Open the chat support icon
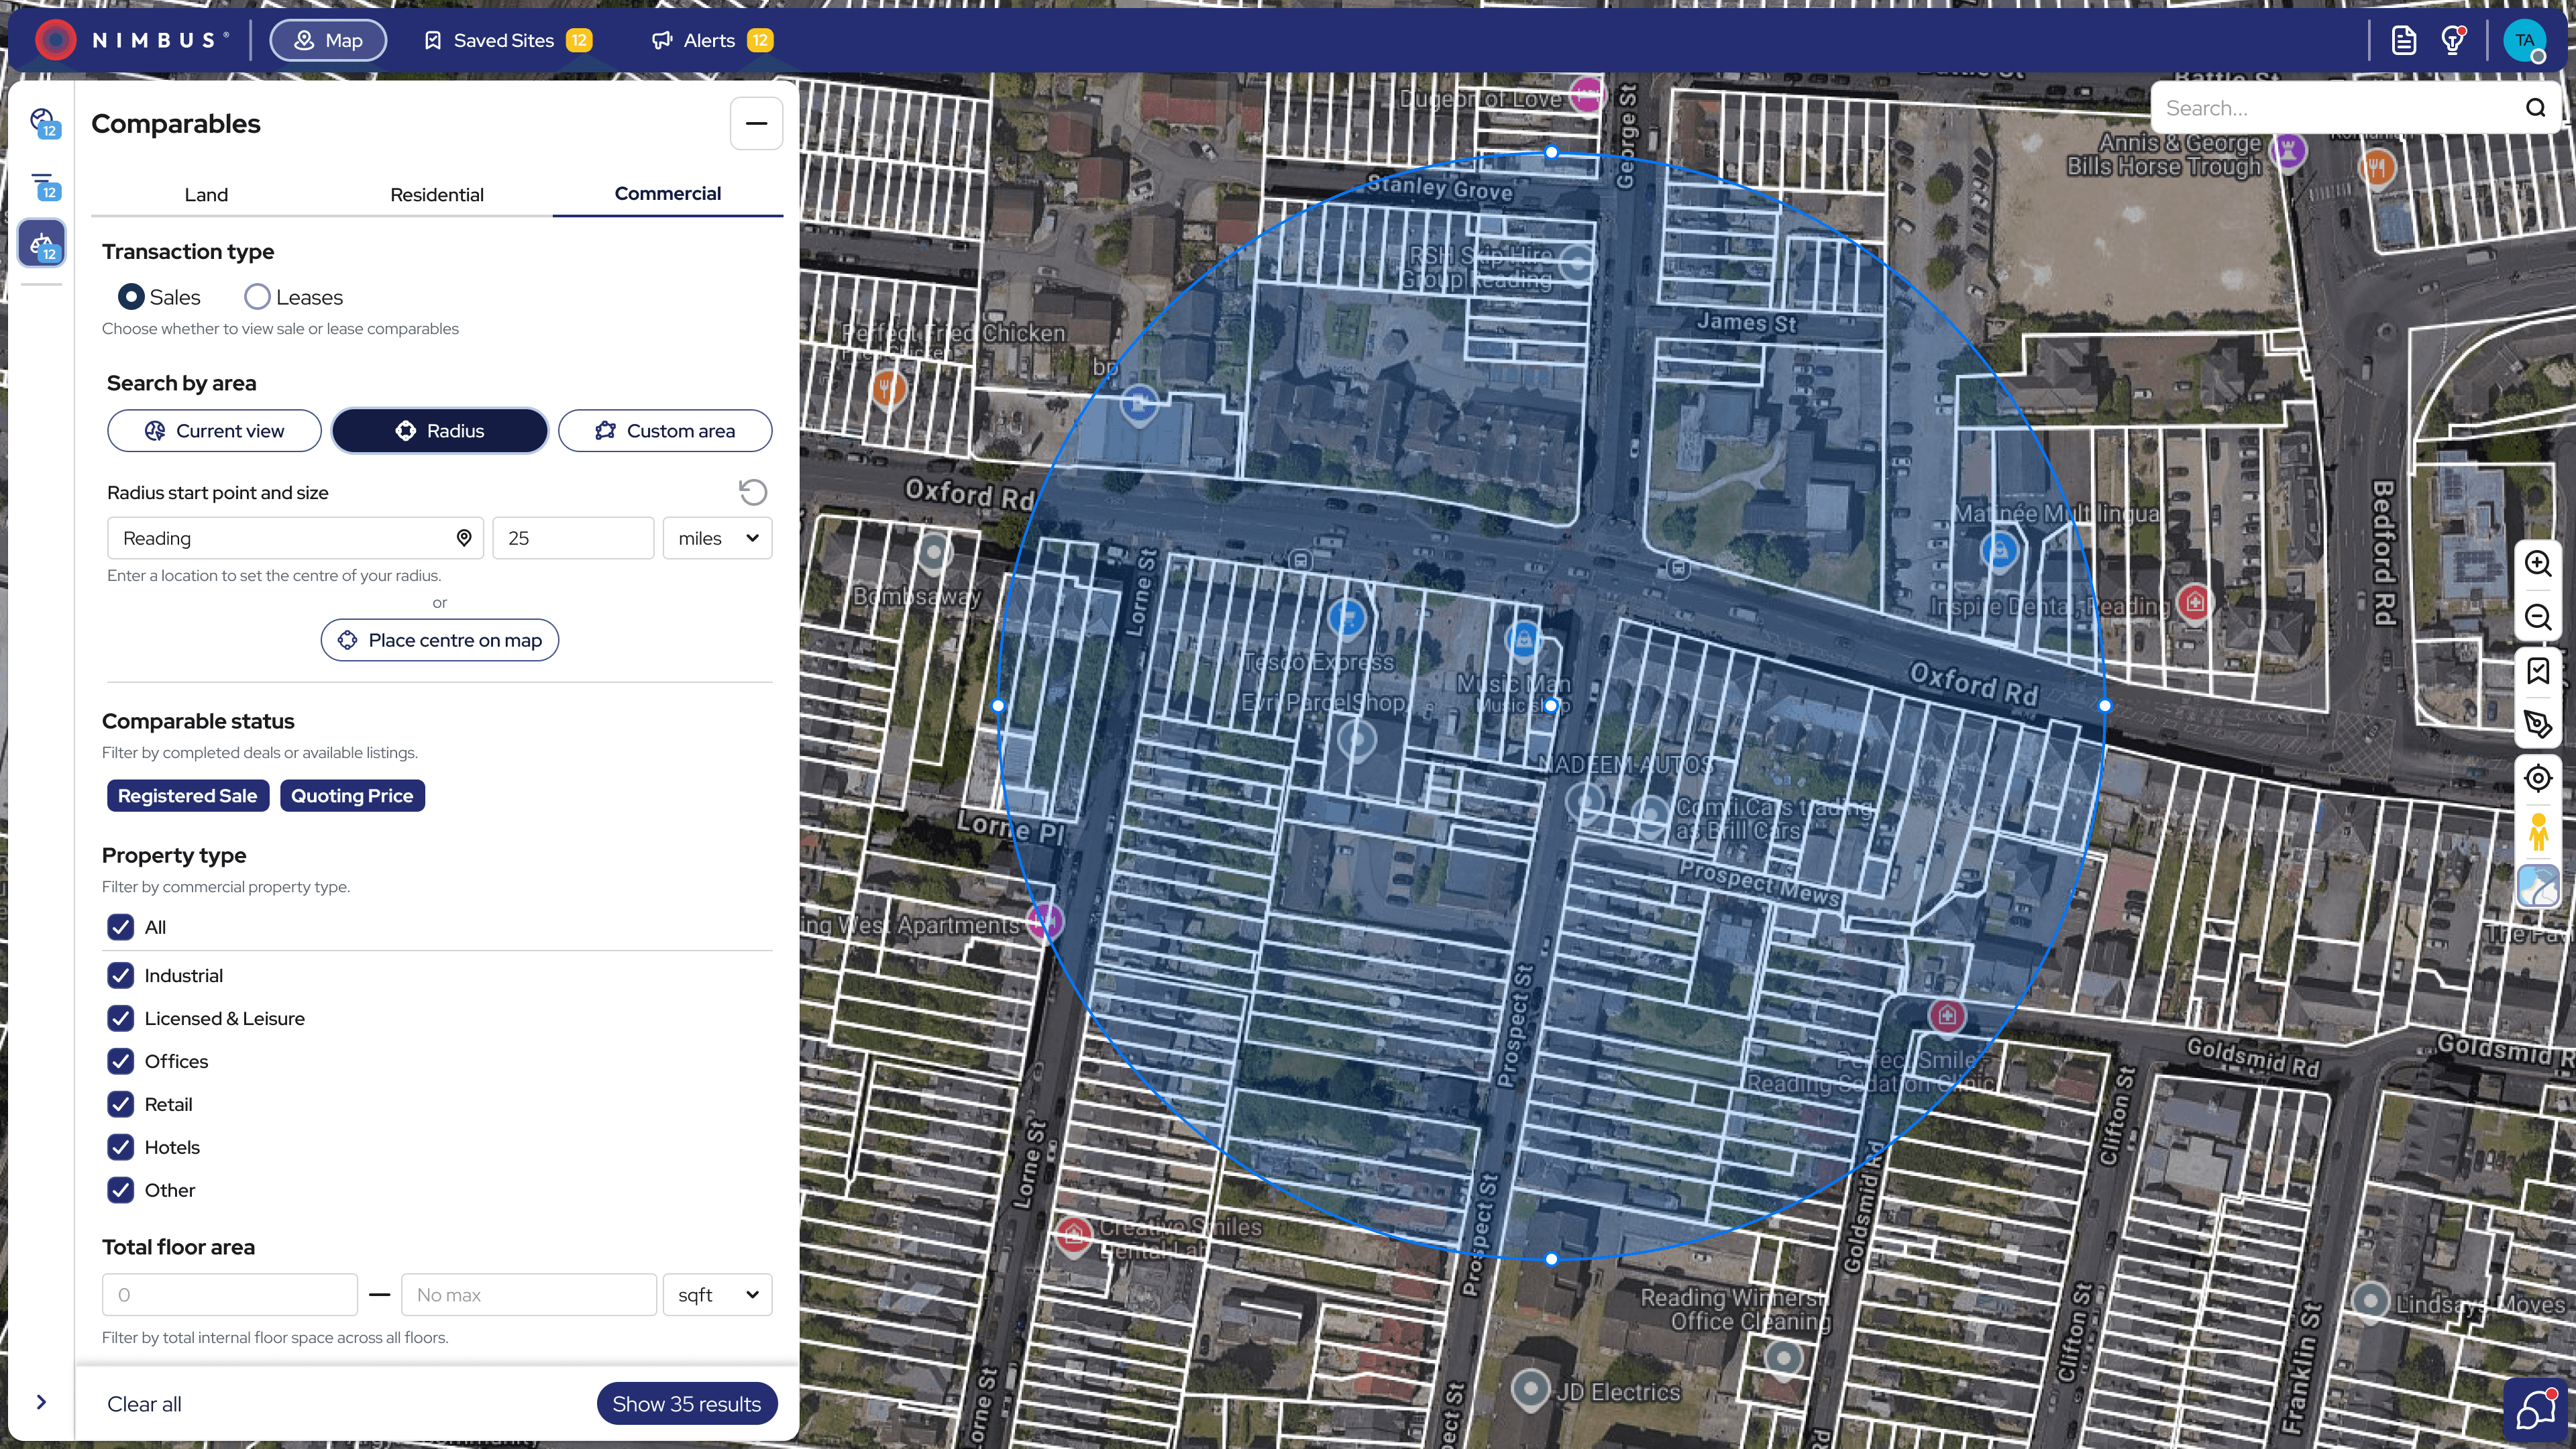This screenshot has height=1449, width=2576. 2536,1410
